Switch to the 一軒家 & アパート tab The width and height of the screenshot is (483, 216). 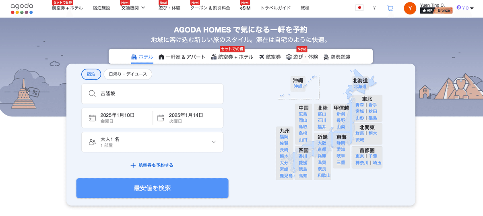[x=182, y=57]
